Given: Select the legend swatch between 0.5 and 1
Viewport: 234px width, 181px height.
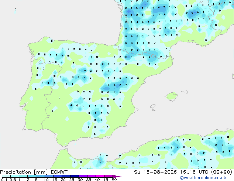Looking at the screenshot, I should click(15, 176).
